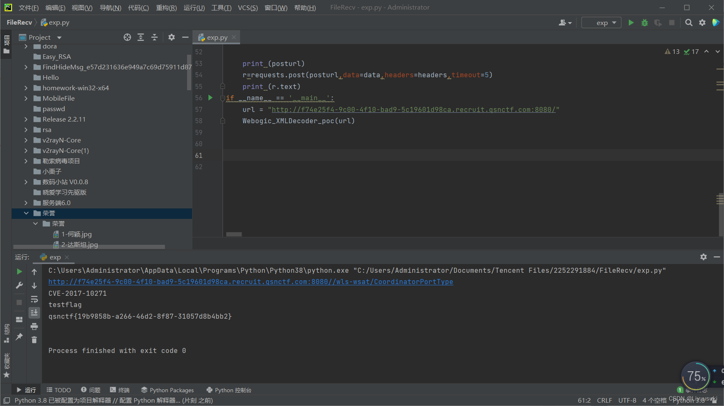Image resolution: width=724 pixels, height=406 pixels.
Task: Go down the stack trace arrow
Action: tap(34, 285)
